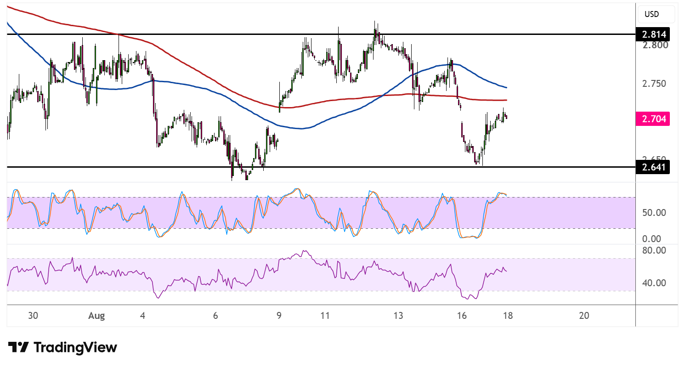Viewport: 685px width, 368px height.
Task: Select the lower black horizontal support line
Action: point(322,167)
